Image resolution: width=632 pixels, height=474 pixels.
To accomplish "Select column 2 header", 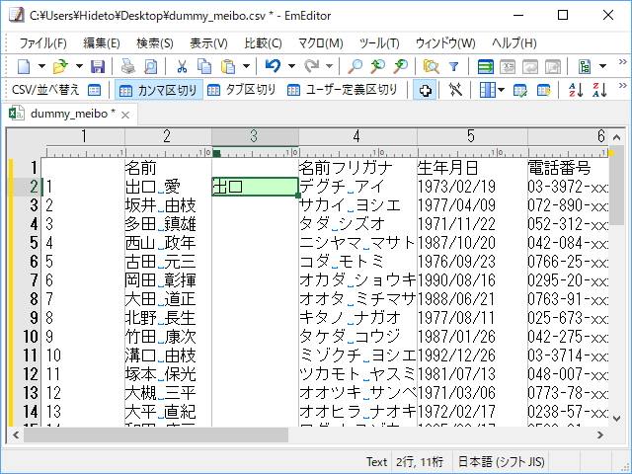I will click(x=168, y=136).
